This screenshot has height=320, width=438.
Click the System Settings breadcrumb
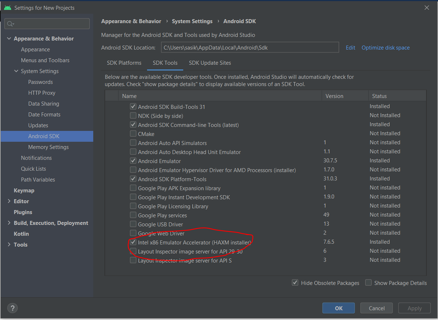192,21
